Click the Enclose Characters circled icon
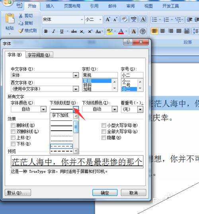 click(143, 31)
